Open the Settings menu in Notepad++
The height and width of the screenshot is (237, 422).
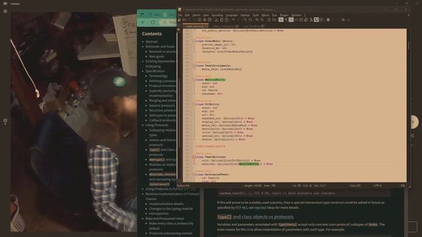245,15
